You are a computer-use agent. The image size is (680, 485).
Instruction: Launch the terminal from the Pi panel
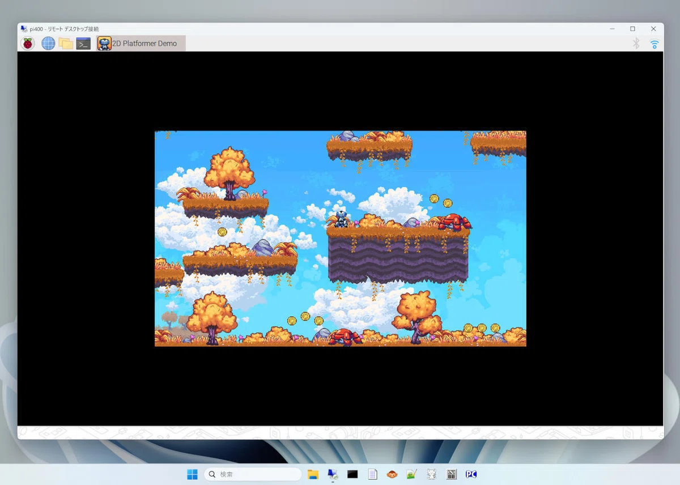coord(83,44)
